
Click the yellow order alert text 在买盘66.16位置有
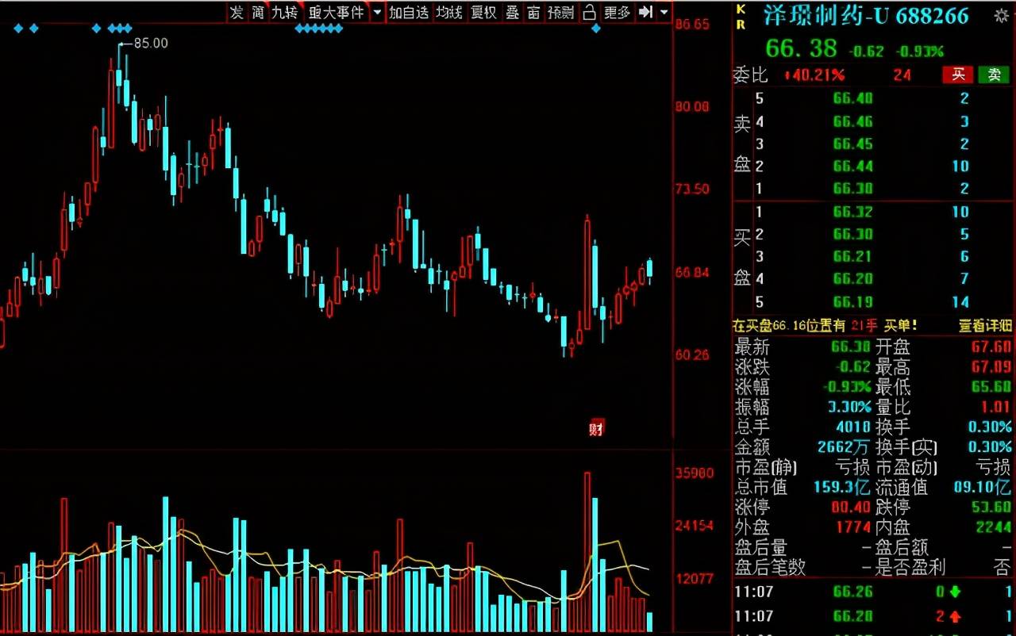[x=791, y=325]
